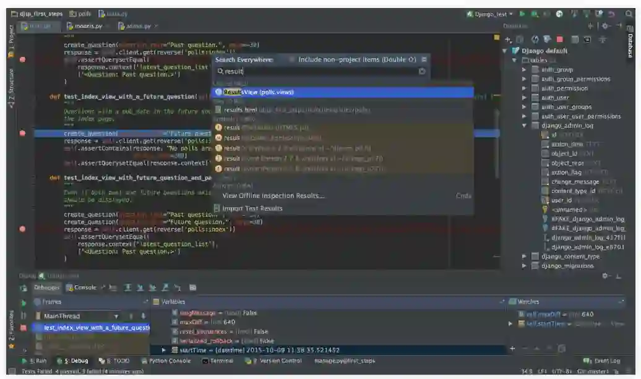Viewport: 641px width, 379px height.
Task: Select ResultsView (polls.views) search result
Action: [x=343, y=92]
